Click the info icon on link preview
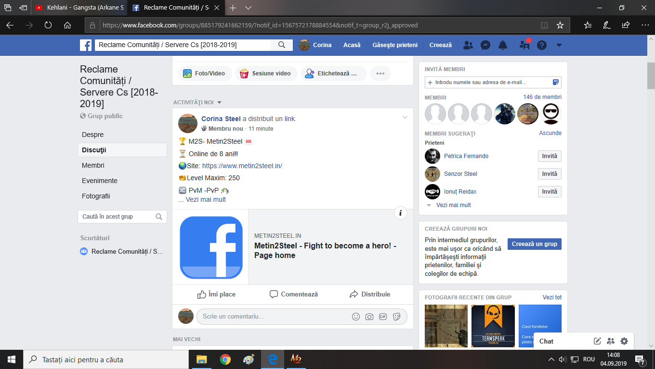This screenshot has height=369, width=655. (401, 213)
